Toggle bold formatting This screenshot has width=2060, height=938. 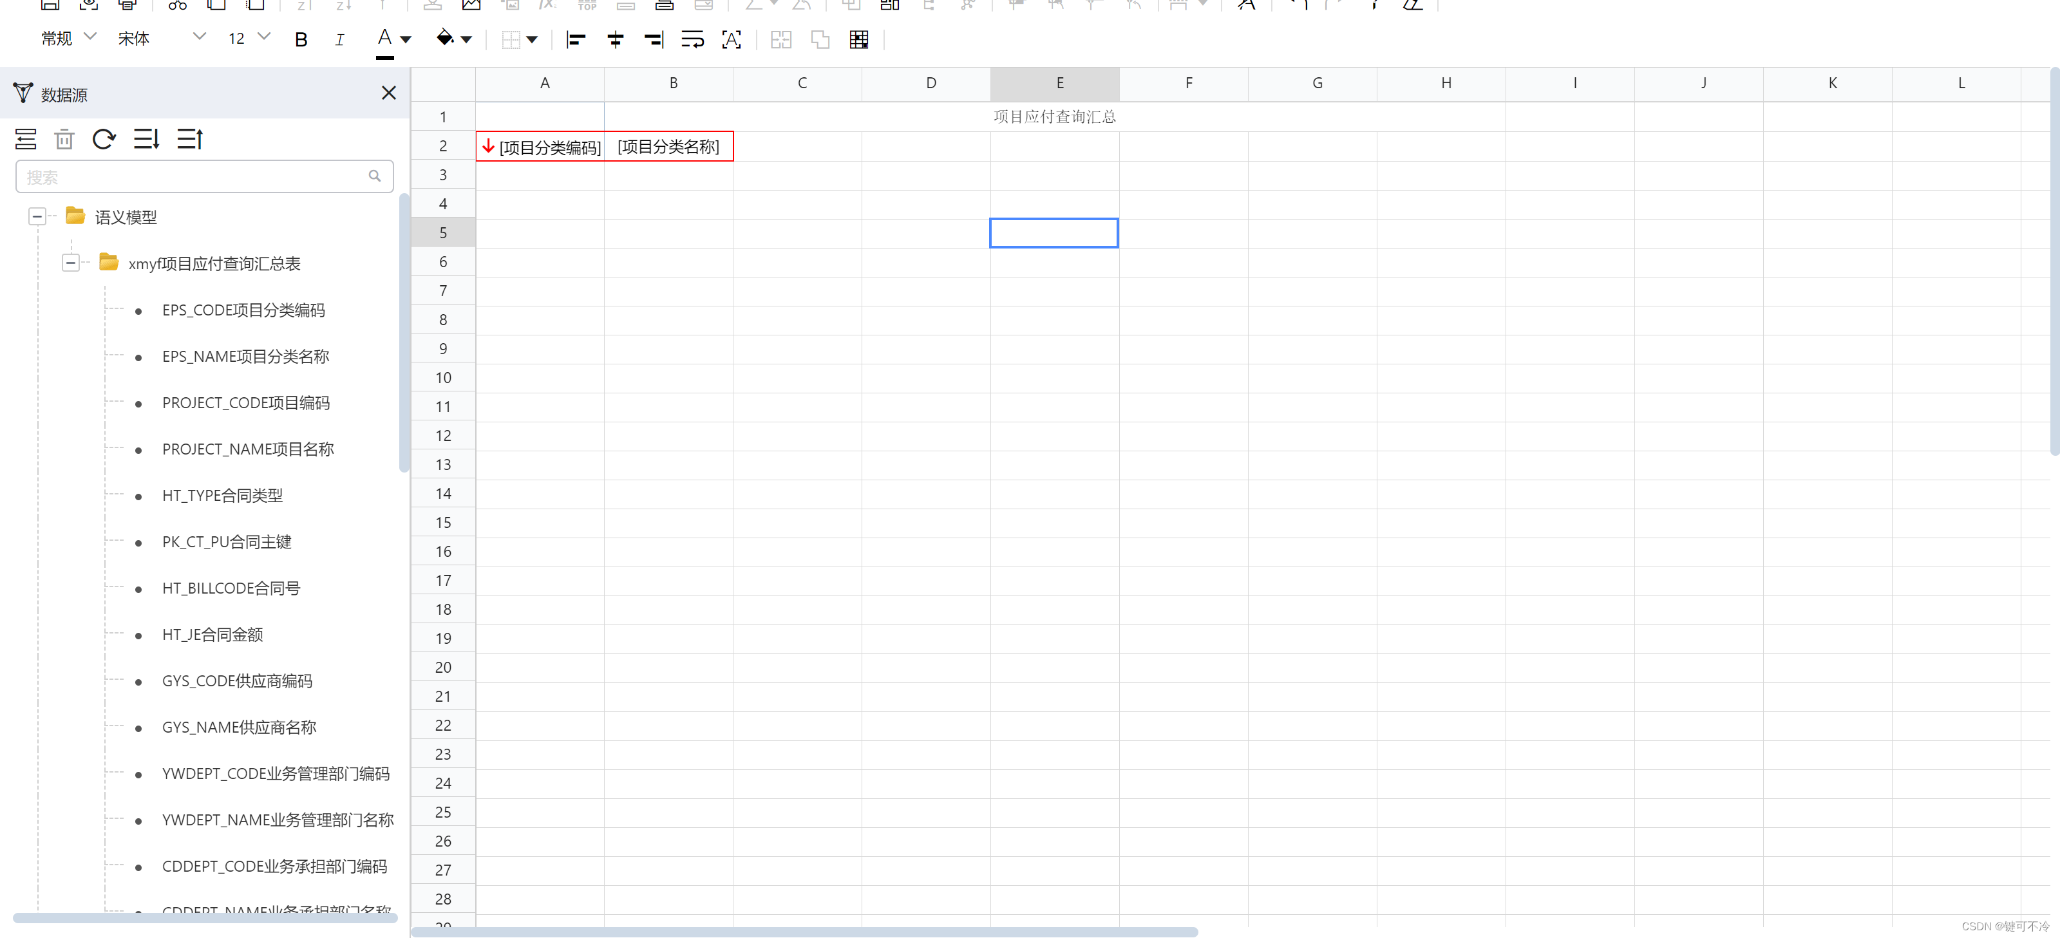tap(301, 39)
